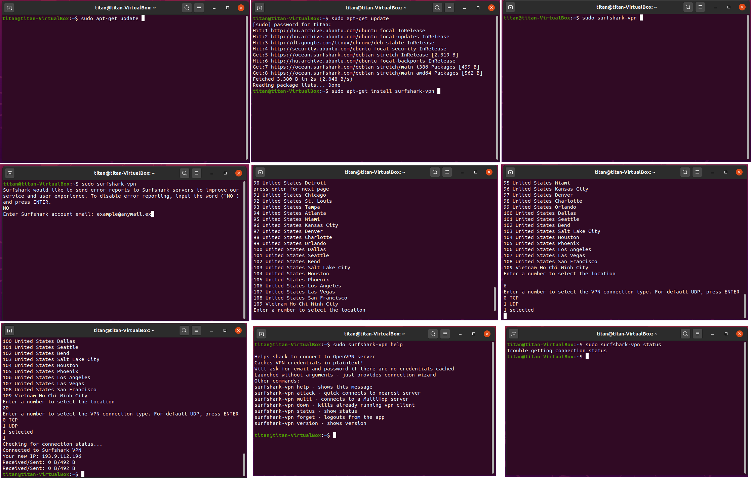Click '93 United States Tampa' list entry
The height and width of the screenshot is (478, 751).
pyautogui.click(x=287, y=207)
